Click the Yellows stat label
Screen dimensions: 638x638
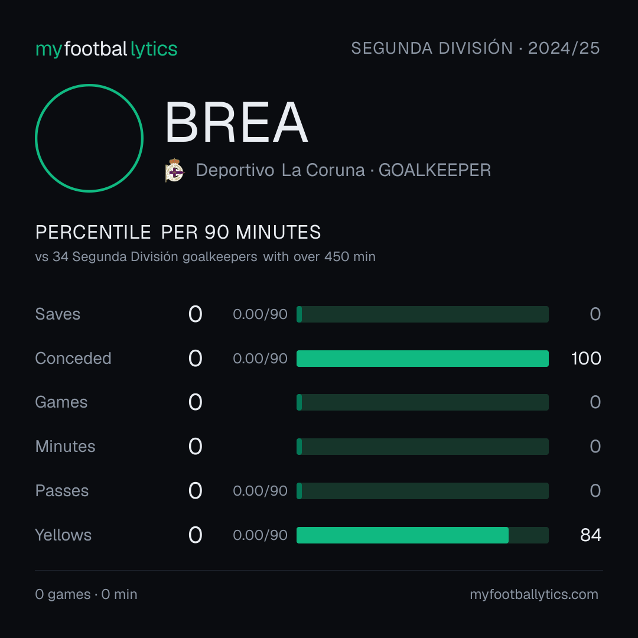[63, 535]
